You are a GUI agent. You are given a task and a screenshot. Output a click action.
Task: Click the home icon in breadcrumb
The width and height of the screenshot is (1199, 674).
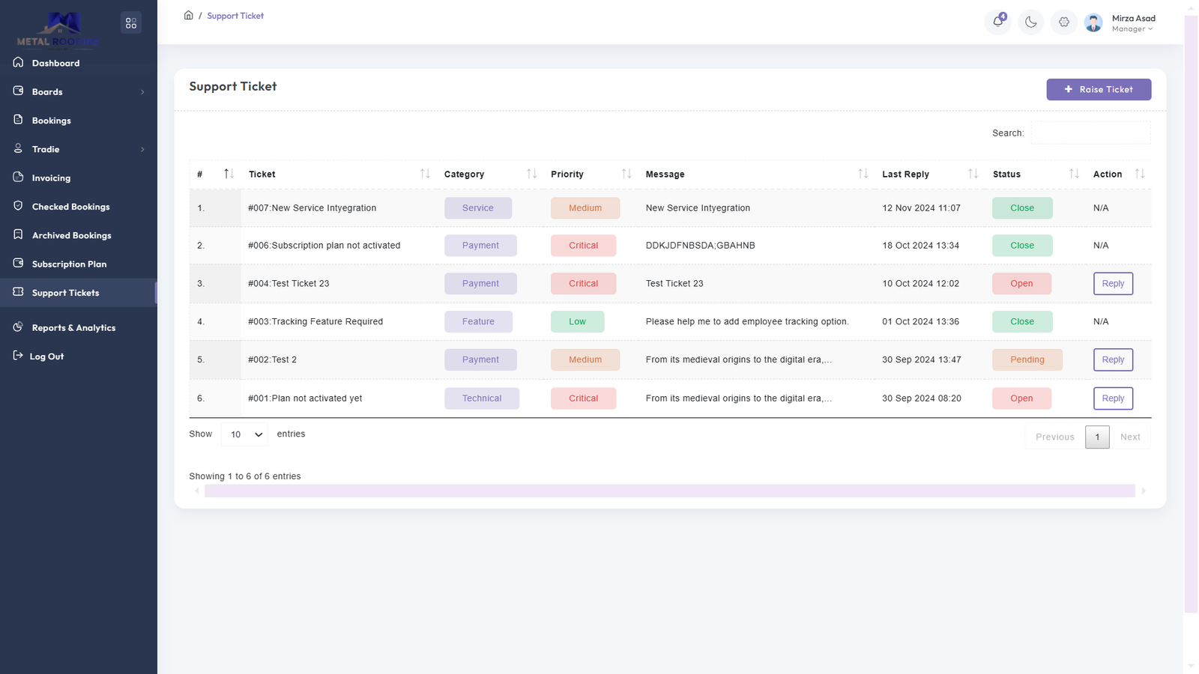pyautogui.click(x=189, y=16)
